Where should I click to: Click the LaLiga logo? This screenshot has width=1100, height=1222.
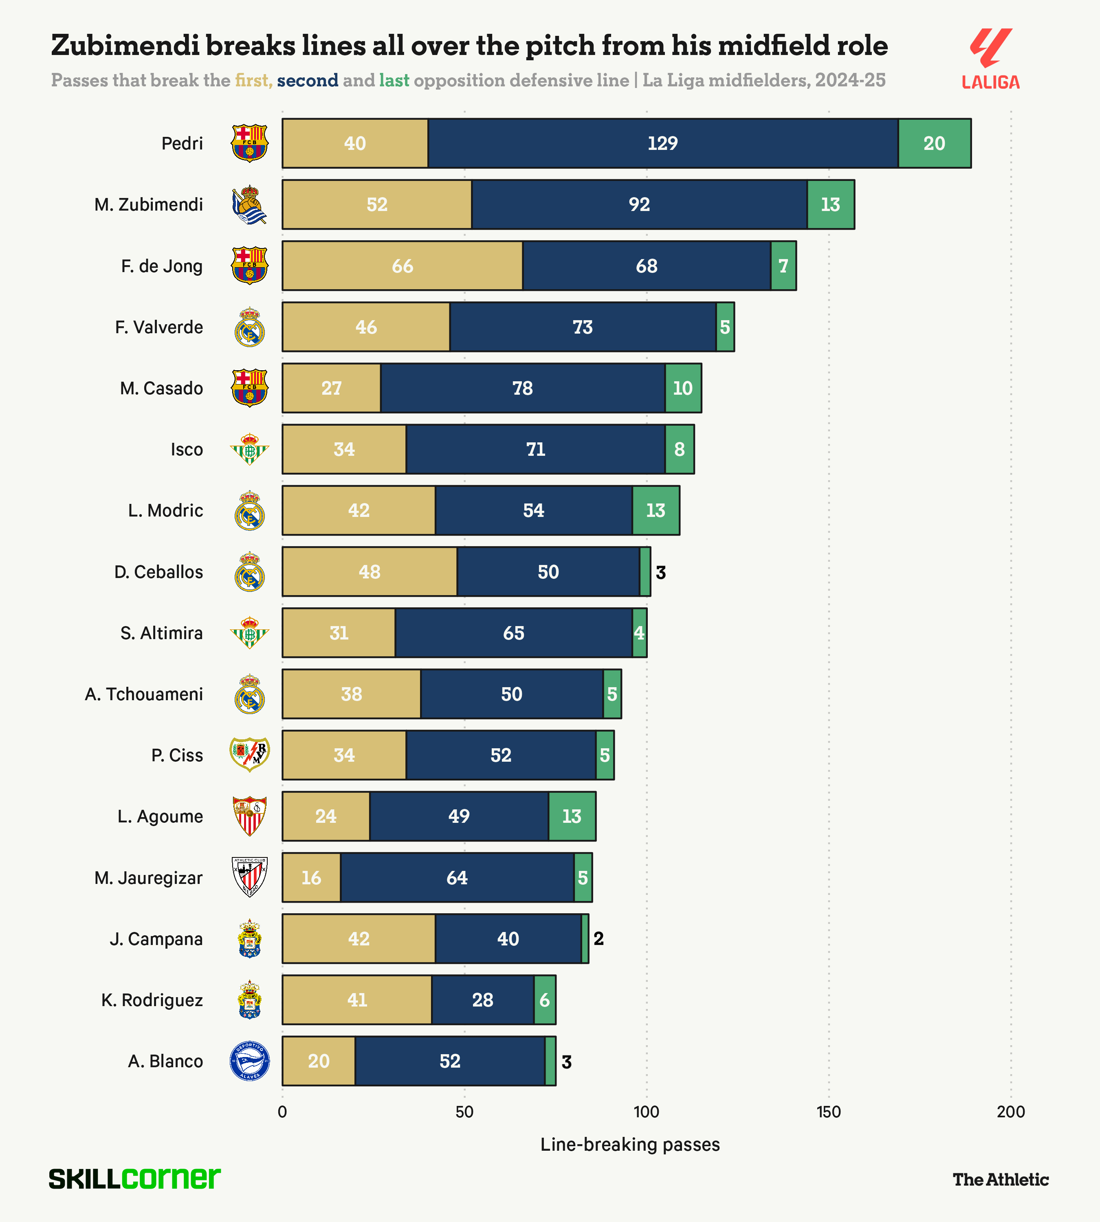(x=990, y=59)
